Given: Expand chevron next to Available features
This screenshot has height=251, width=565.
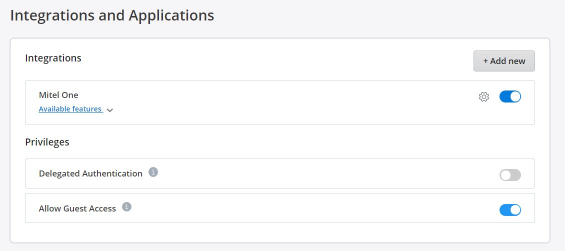Looking at the screenshot, I should click(110, 110).
